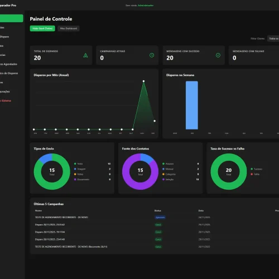Click the last data point on monthly line chart
279x279 pixels.
[155, 121]
